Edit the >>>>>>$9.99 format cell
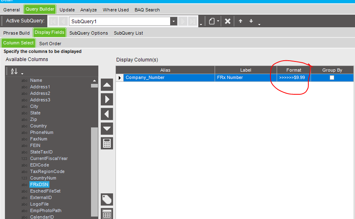Image resolution: width=355 pixels, height=219 pixels. (294, 77)
